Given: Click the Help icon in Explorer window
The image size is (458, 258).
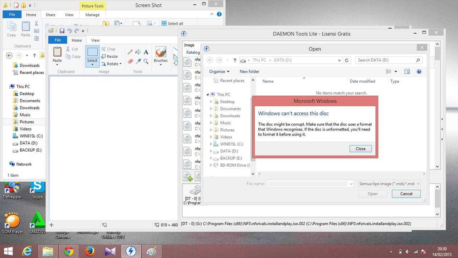Looking at the screenshot, I should (x=219, y=14).
